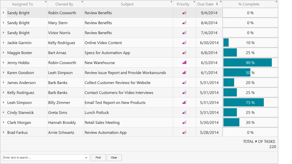Open filter on Subject column

(x=172, y=2)
